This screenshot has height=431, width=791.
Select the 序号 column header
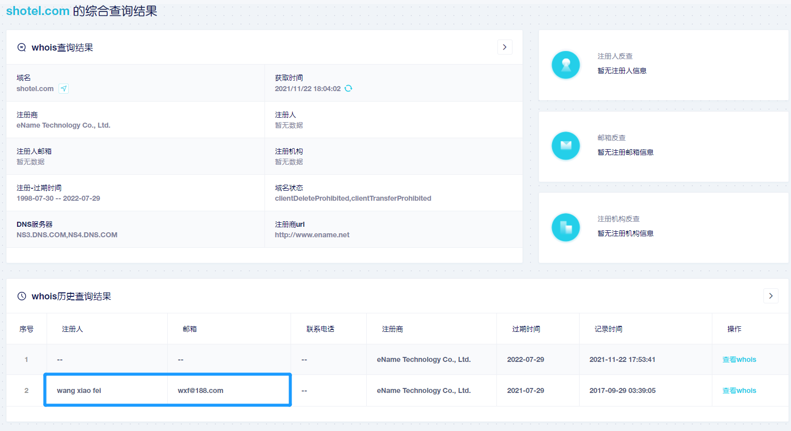pyautogui.click(x=27, y=329)
